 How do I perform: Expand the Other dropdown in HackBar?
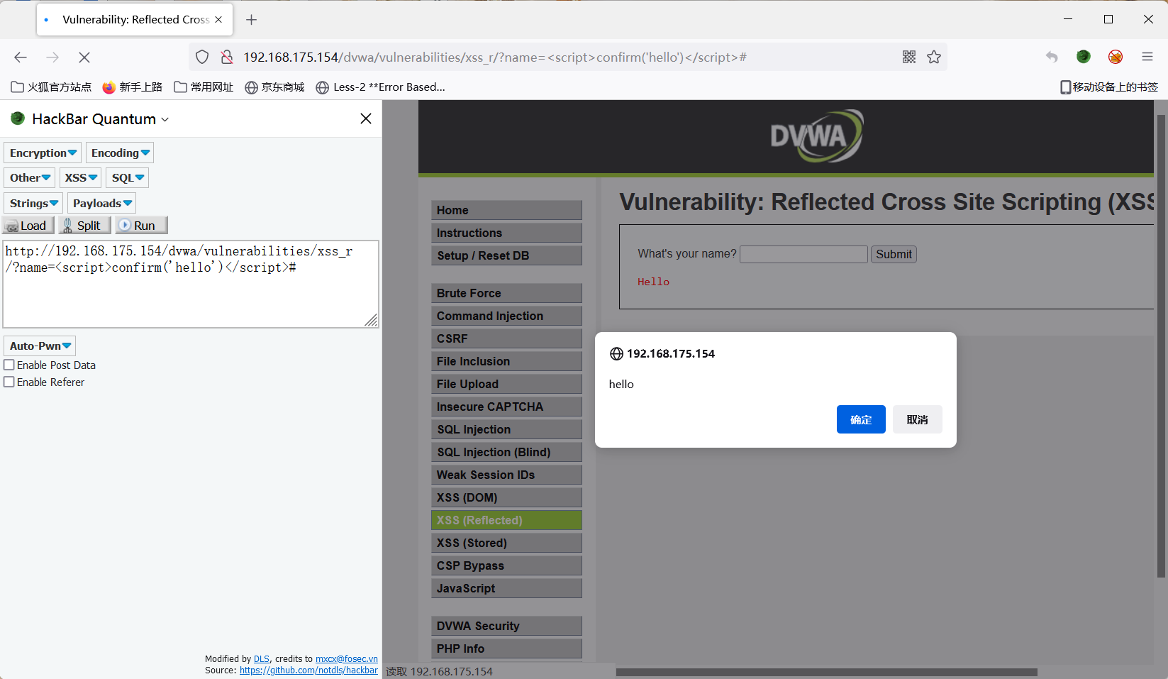(x=29, y=178)
